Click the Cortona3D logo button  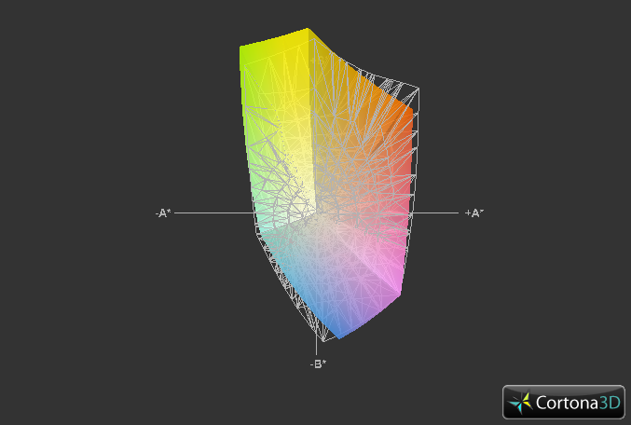[x=563, y=402]
